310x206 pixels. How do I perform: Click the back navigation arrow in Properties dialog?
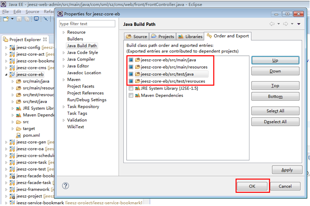272,24
